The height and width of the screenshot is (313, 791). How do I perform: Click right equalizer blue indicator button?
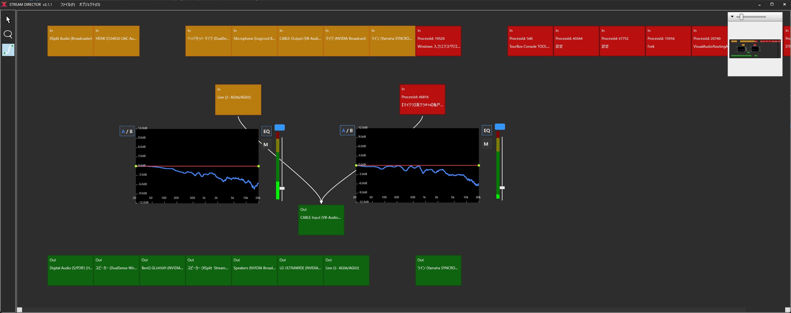pyautogui.click(x=500, y=127)
